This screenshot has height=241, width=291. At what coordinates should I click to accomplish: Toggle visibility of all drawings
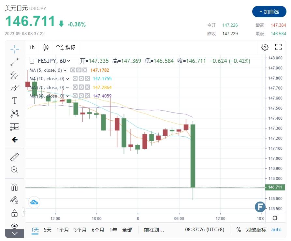pyautogui.click(x=14, y=226)
